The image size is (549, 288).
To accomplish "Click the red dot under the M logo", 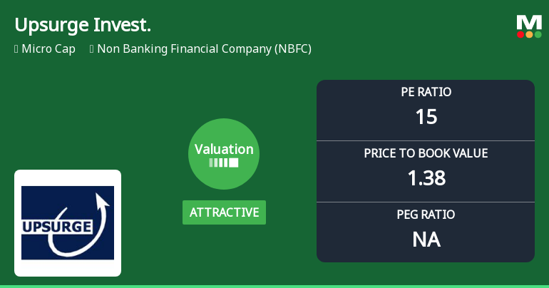I will (x=520, y=34).
